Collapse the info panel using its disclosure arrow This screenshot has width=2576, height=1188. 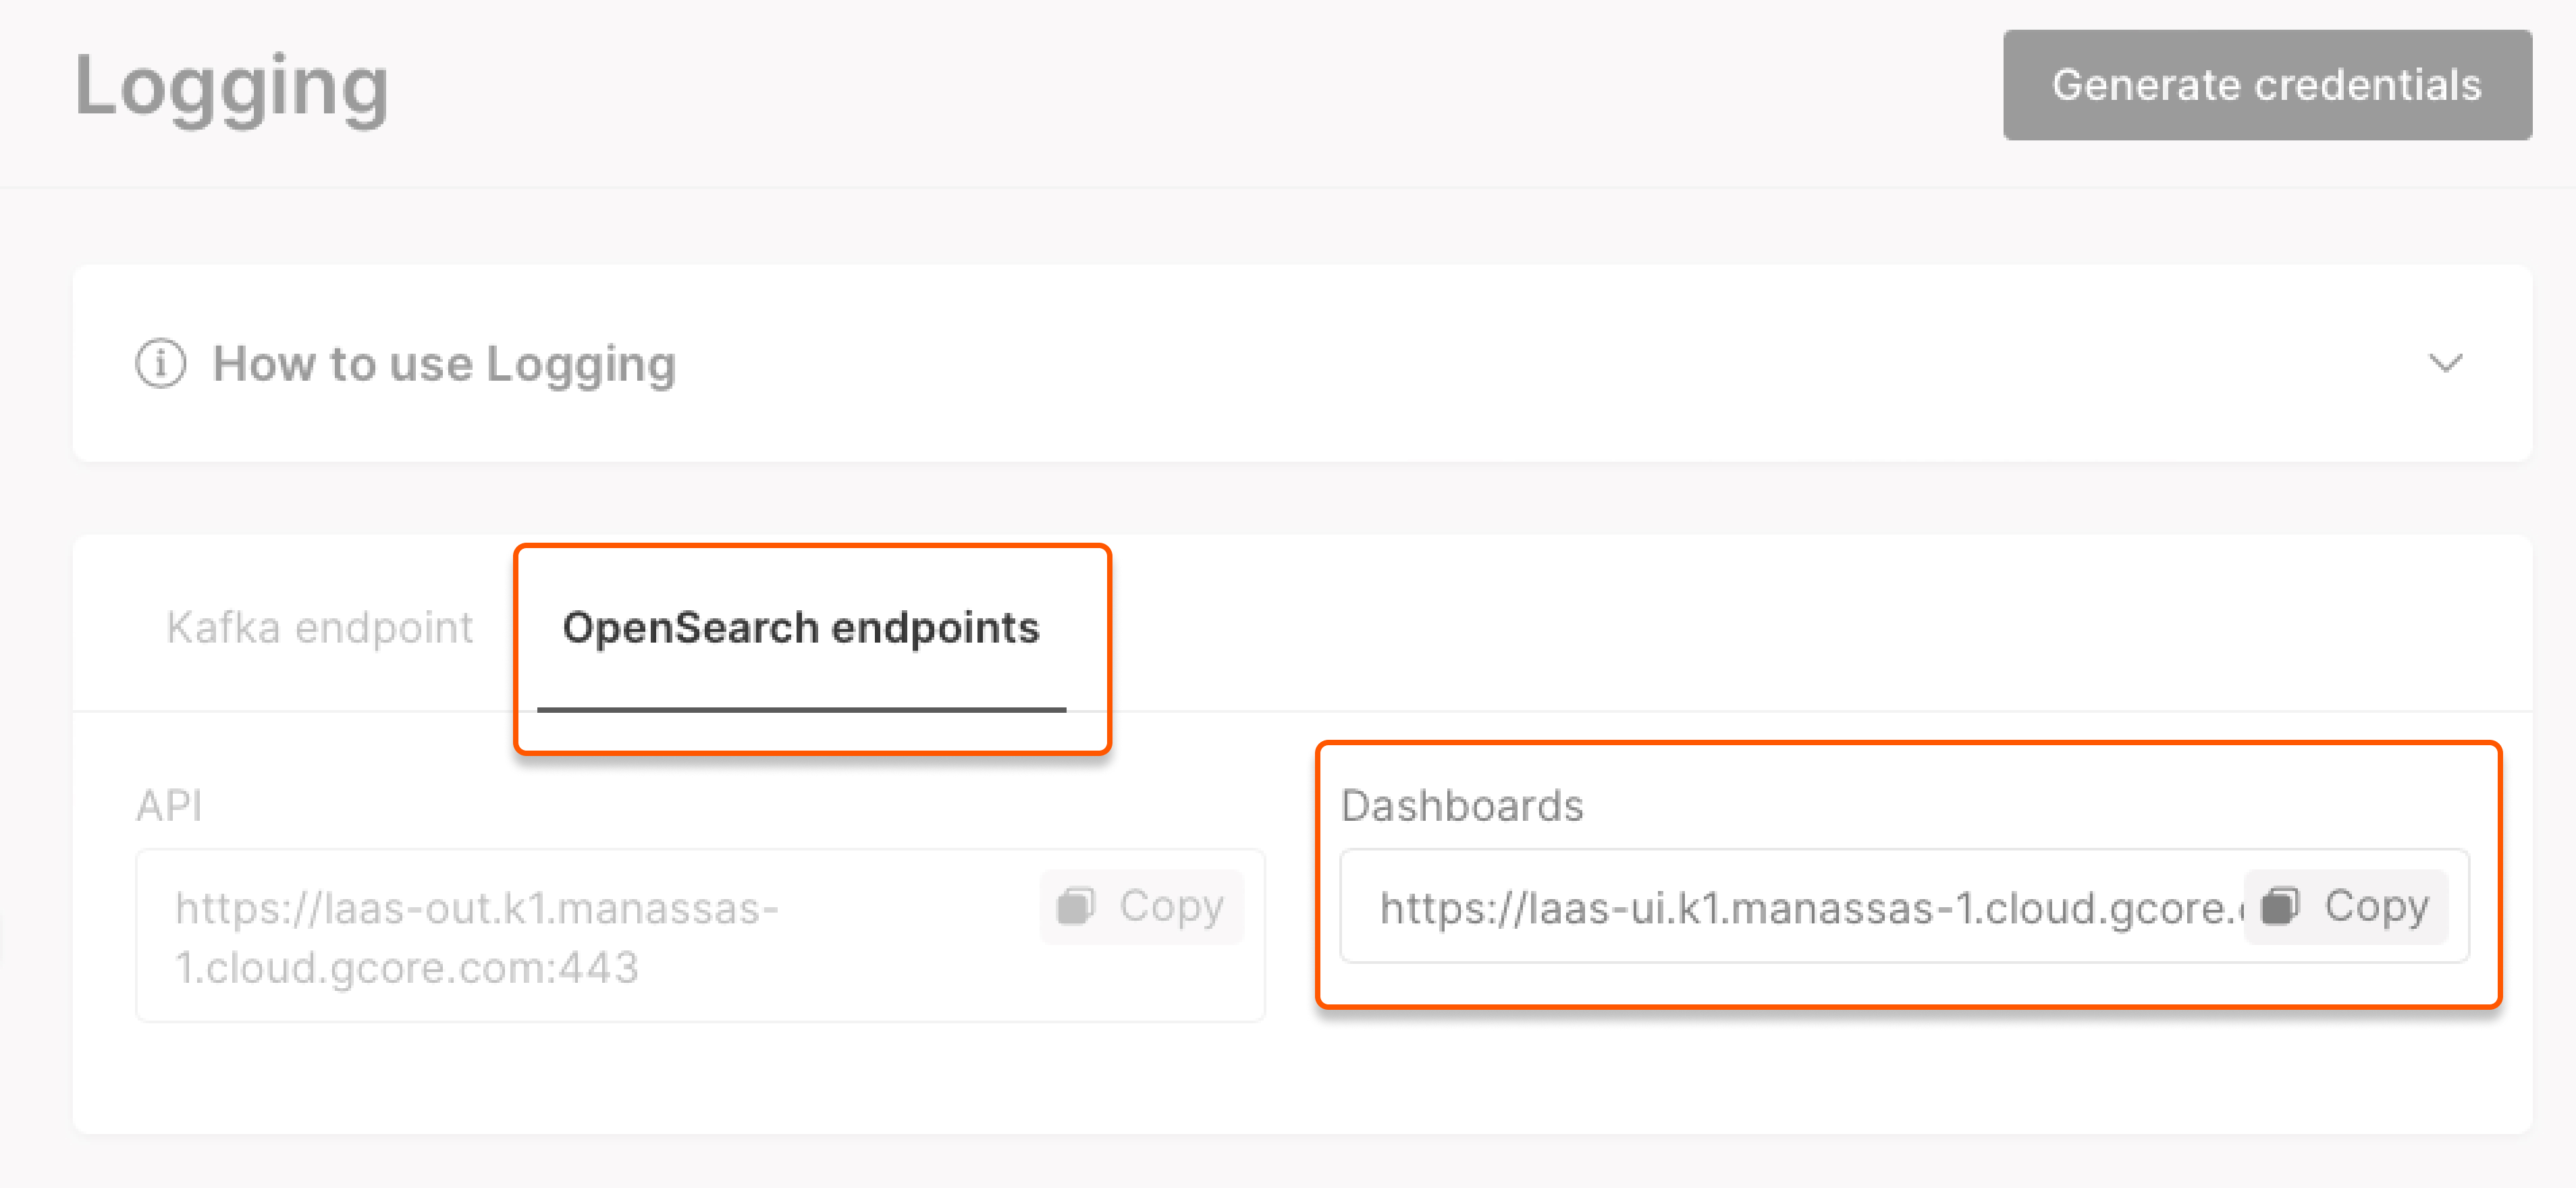2444,364
